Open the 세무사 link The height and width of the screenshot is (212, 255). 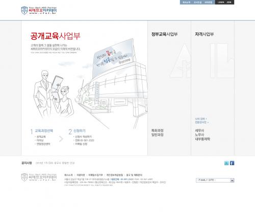pyautogui.click(x=199, y=131)
